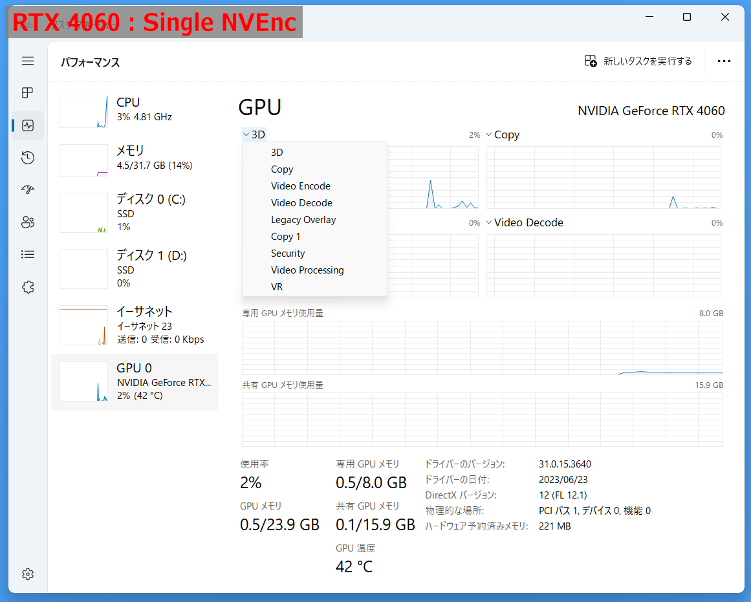Close the Task Manager window
The image size is (751, 602).
point(724,17)
